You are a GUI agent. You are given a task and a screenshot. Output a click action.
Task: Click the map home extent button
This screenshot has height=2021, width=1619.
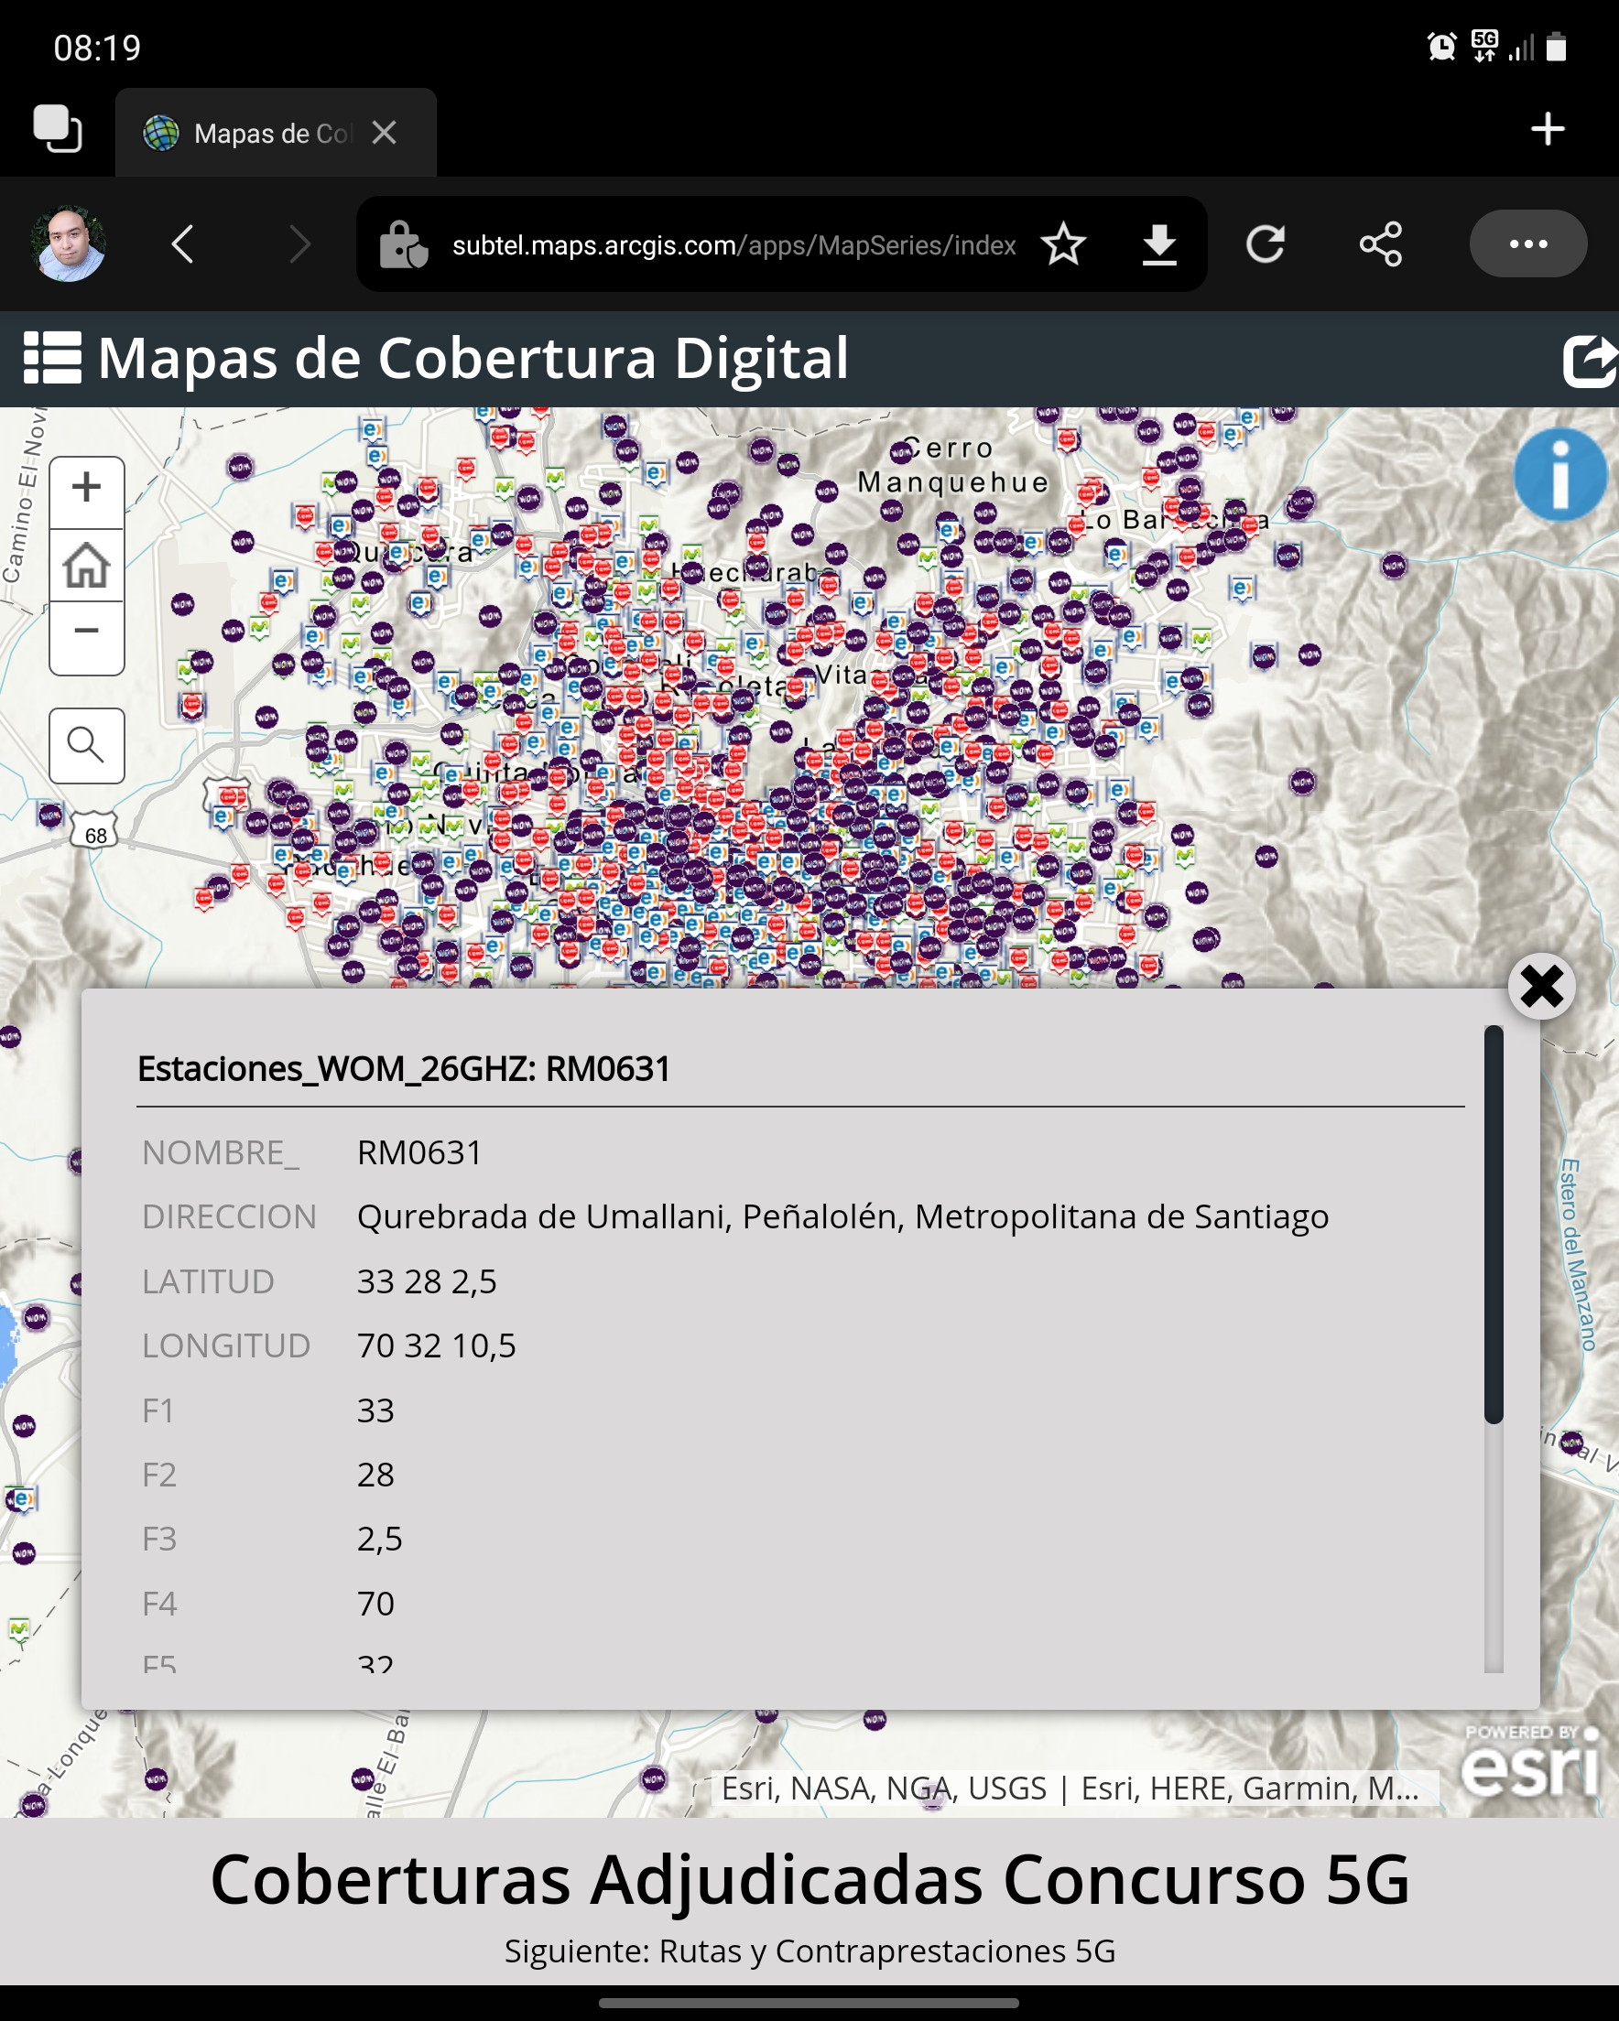point(86,566)
